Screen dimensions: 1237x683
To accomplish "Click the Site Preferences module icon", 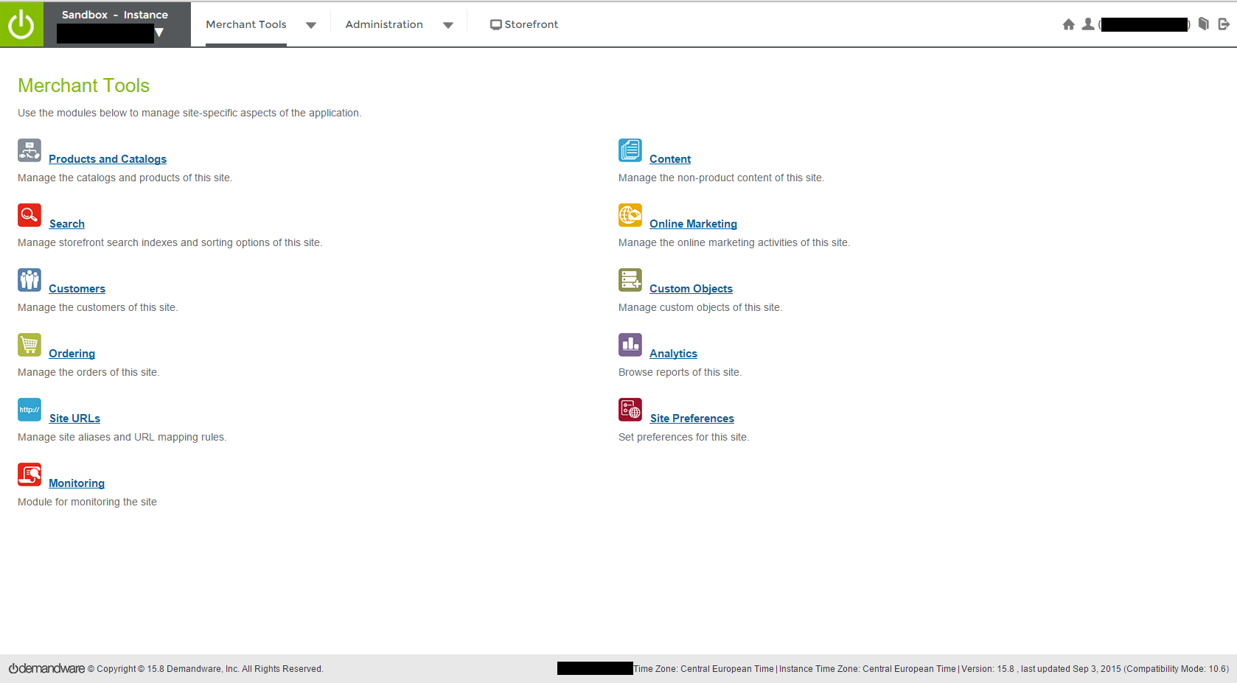I will (x=630, y=410).
